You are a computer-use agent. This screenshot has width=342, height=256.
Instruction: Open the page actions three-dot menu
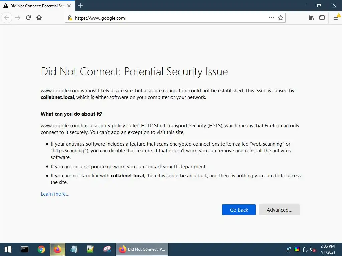[271, 18]
